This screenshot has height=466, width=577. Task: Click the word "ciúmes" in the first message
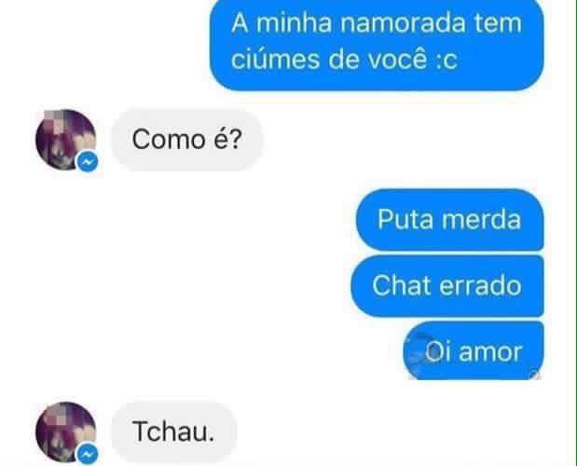[x=275, y=60]
